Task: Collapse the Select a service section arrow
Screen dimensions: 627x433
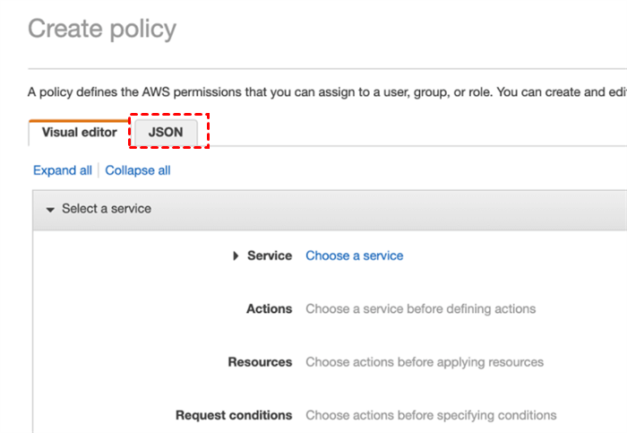Action: 50,209
